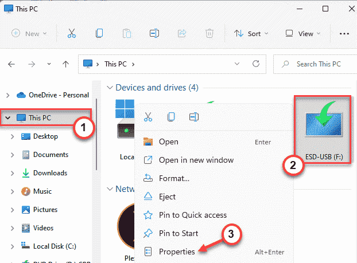Expand the Desktop tree node

(x=13, y=136)
